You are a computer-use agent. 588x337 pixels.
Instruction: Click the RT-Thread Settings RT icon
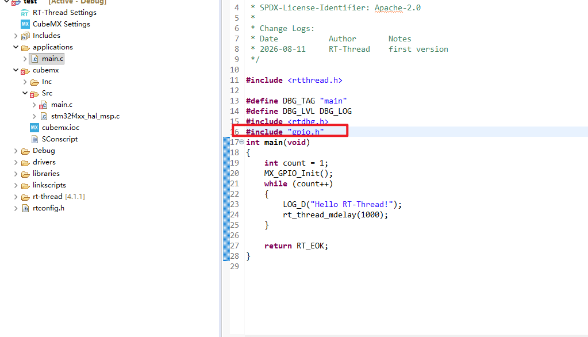click(25, 13)
